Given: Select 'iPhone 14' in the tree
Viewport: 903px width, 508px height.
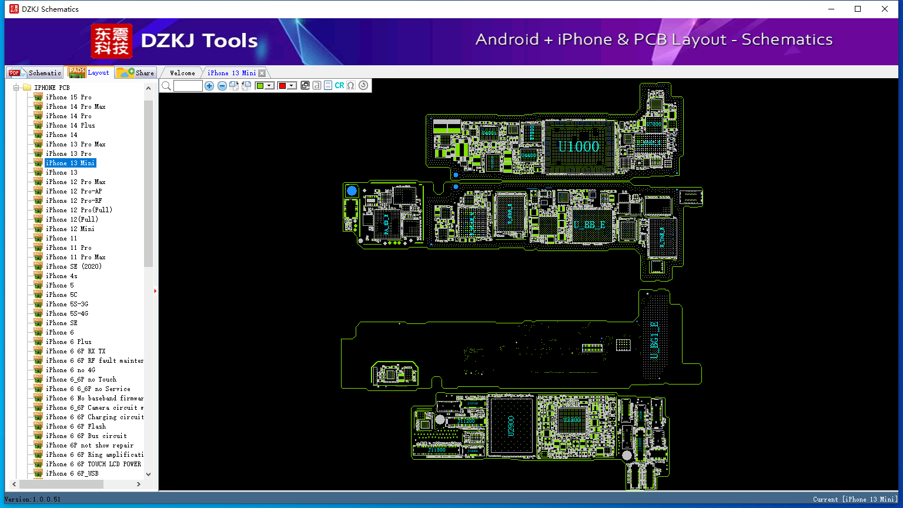Looking at the screenshot, I should (x=62, y=135).
